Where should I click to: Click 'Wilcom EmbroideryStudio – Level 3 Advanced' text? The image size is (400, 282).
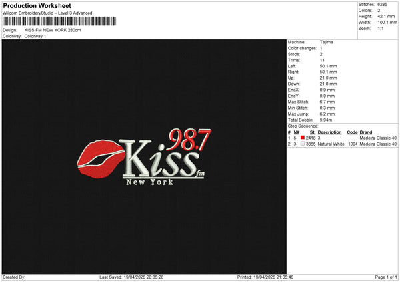pyautogui.click(x=47, y=13)
